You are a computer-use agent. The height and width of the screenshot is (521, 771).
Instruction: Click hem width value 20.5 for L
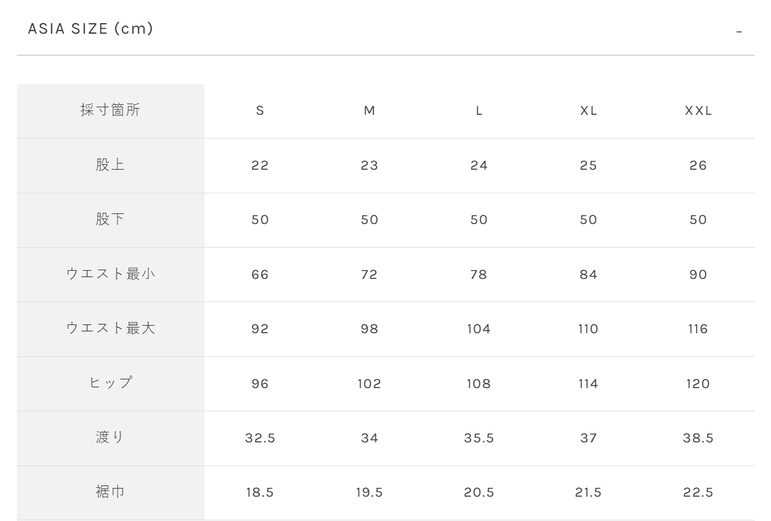[479, 492]
